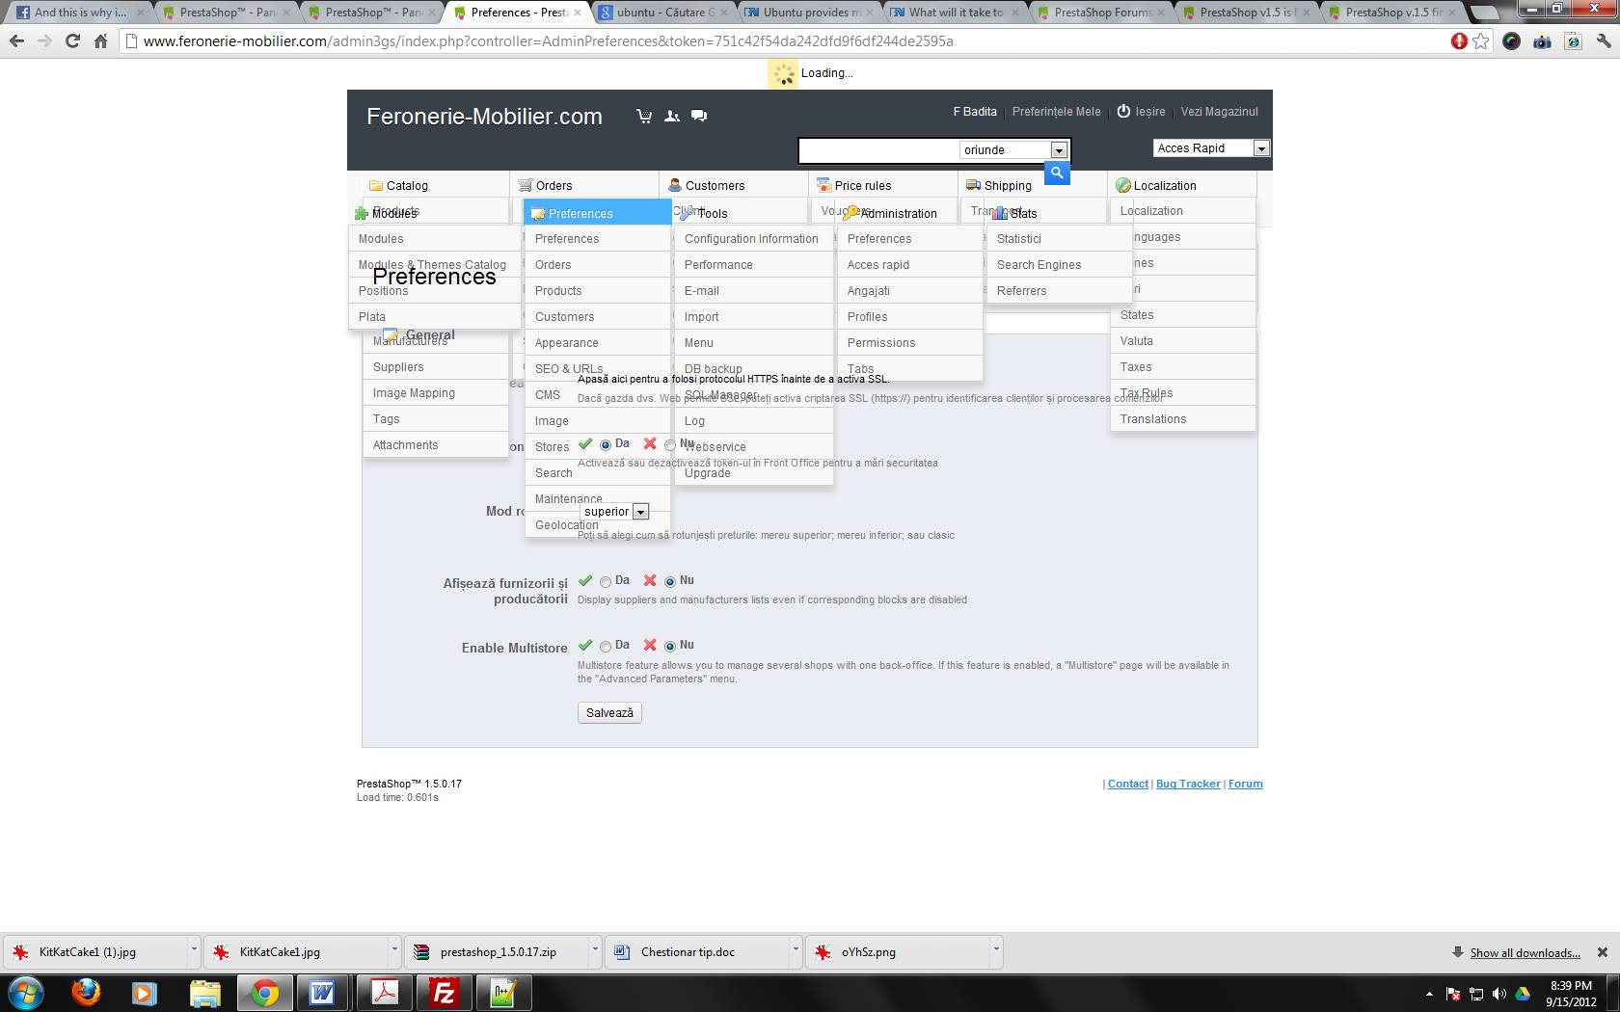Launch Firefox from the taskbar
This screenshot has width=1620, height=1012.
tap(86, 993)
